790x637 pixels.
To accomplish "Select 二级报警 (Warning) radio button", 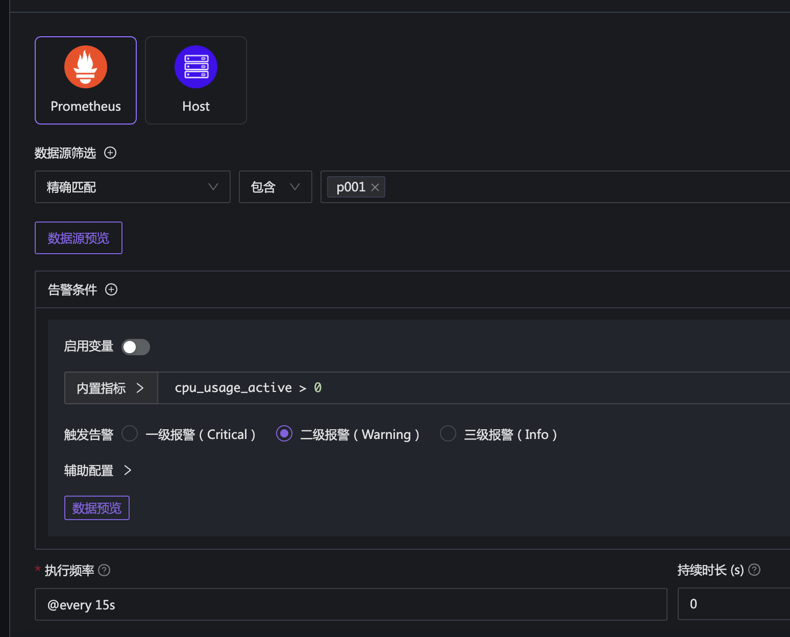I will 284,434.
